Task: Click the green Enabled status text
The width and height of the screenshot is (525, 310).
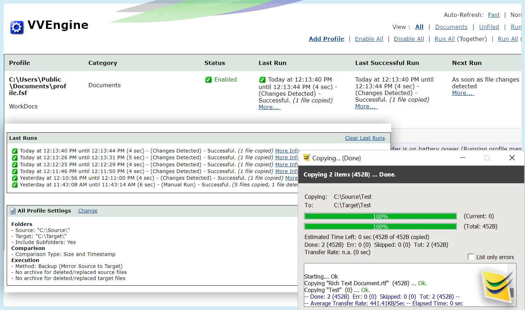Action: click(x=225, y=79)
